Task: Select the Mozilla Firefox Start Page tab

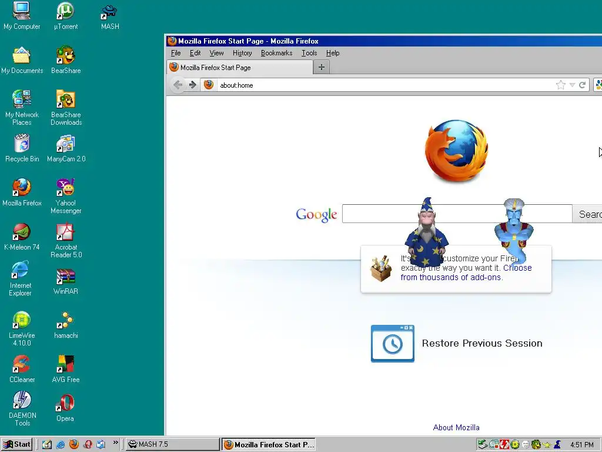Action: (240, 67)
